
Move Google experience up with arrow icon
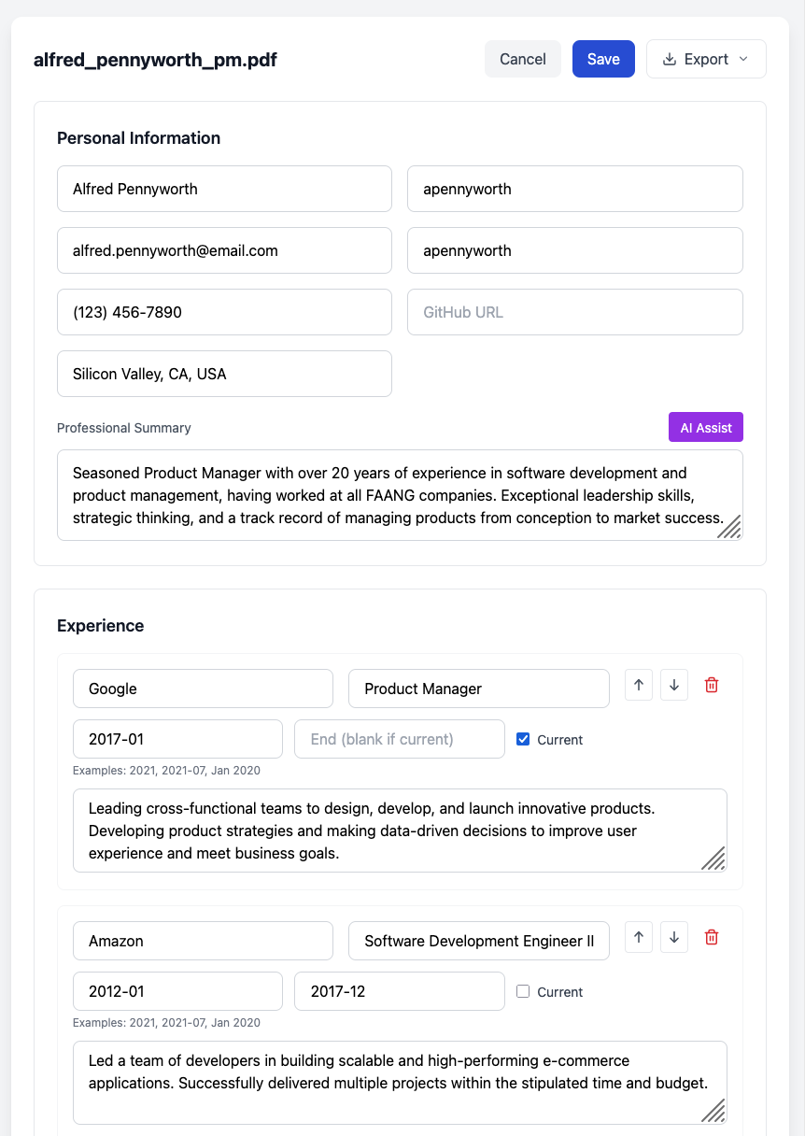(639, 685)
